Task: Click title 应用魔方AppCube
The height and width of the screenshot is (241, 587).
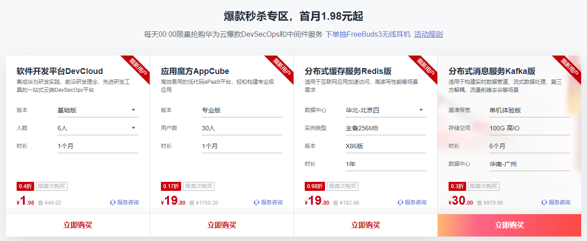Action: point(195,71)
